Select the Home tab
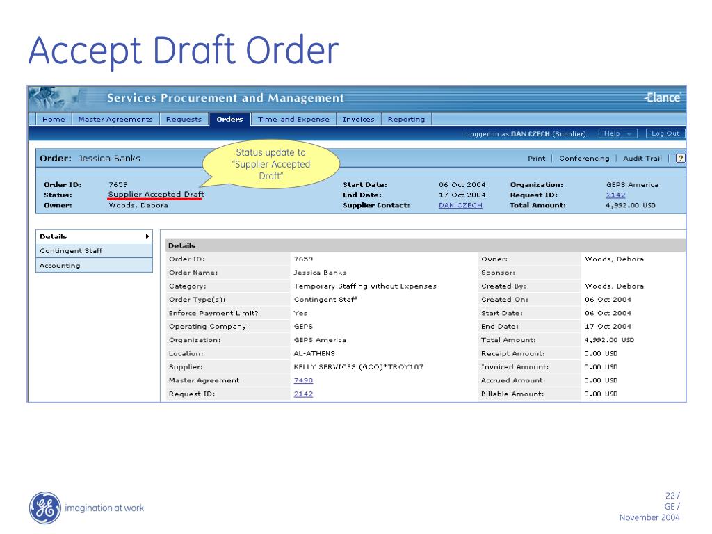The image size is (712, 534). tap(53, 119)
